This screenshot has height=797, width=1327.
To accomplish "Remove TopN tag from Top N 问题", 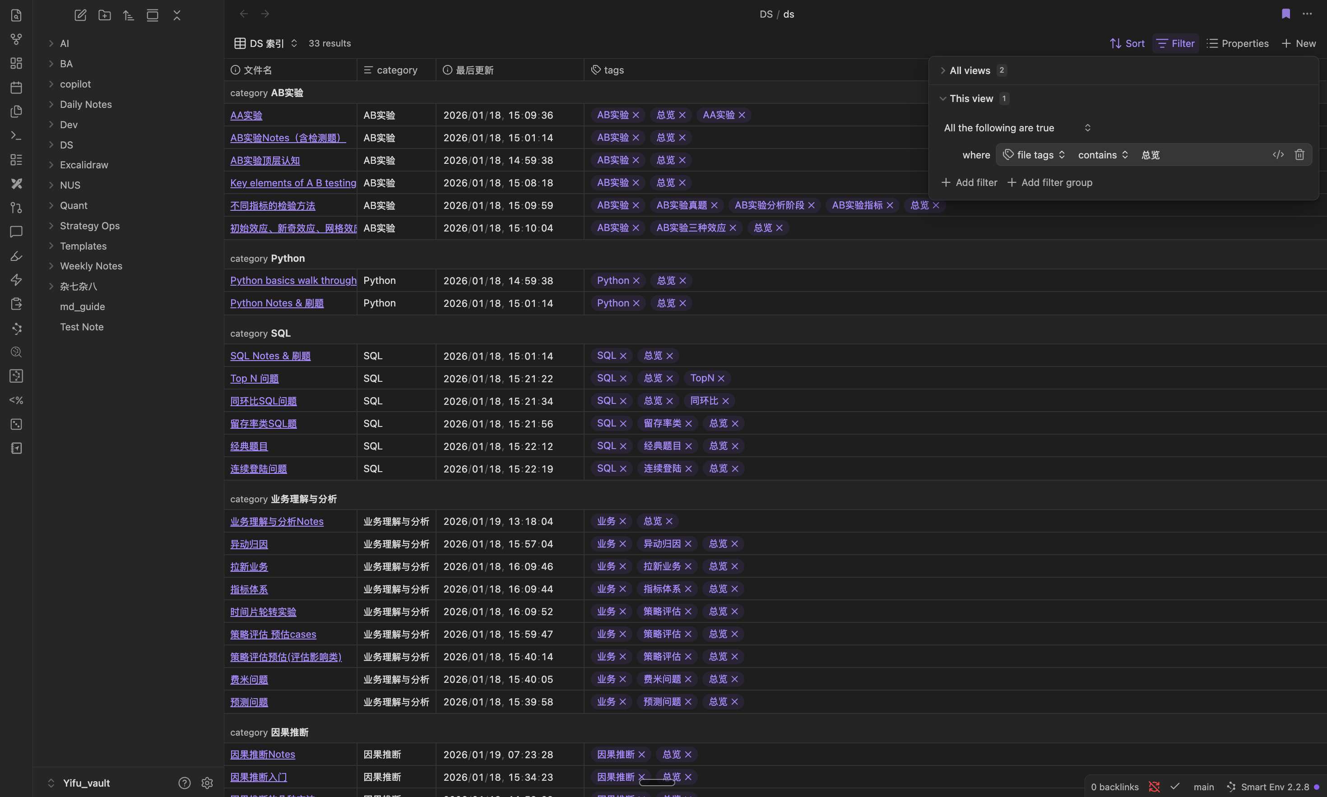I will 721,379.
